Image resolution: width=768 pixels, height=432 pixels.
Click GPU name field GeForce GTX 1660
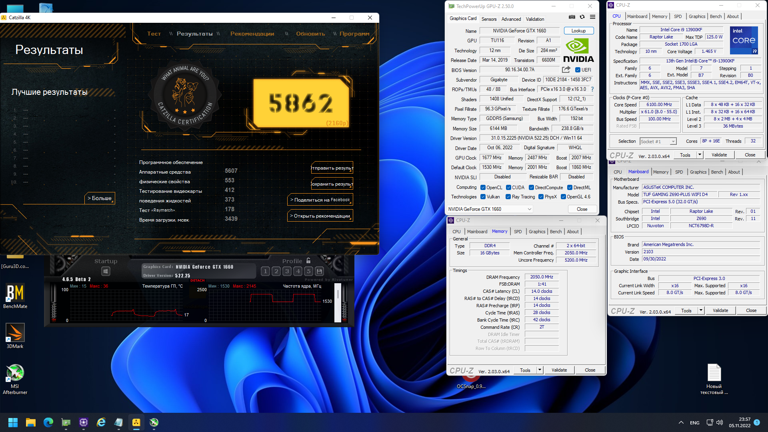point(519,31)
